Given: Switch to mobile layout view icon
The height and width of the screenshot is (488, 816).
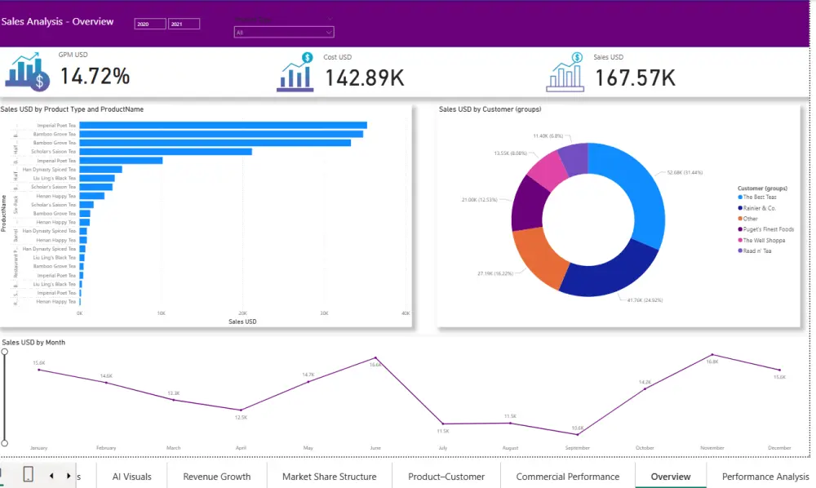Looking at the screenshot, I should (x=28, y=474).
